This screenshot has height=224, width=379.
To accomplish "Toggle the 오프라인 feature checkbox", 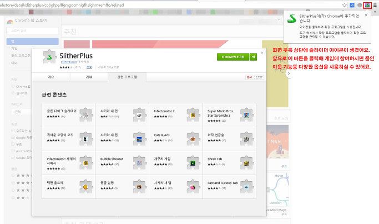I will tap(13, 131).
